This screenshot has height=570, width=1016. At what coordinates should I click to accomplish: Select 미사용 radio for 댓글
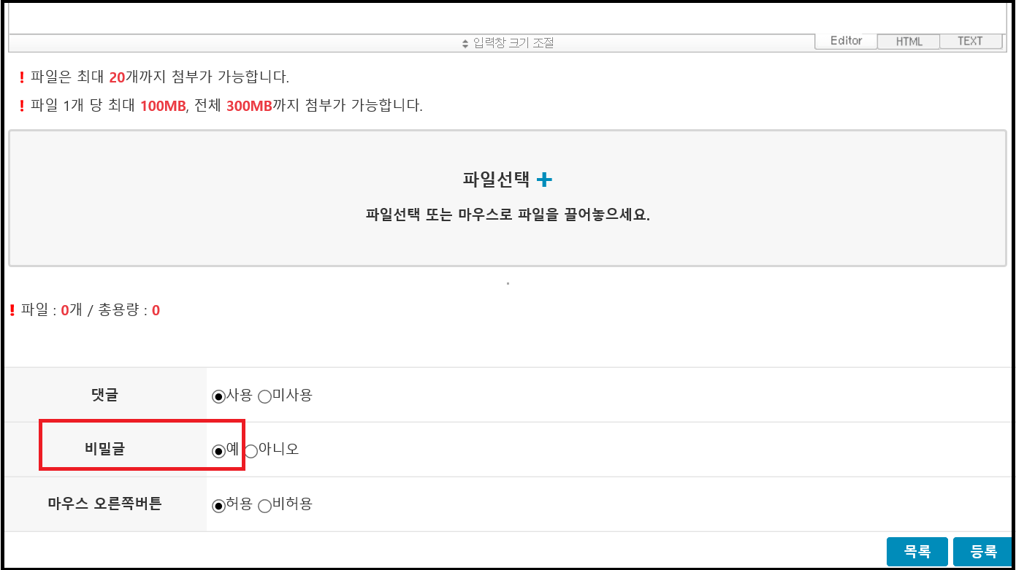point(264,396)
